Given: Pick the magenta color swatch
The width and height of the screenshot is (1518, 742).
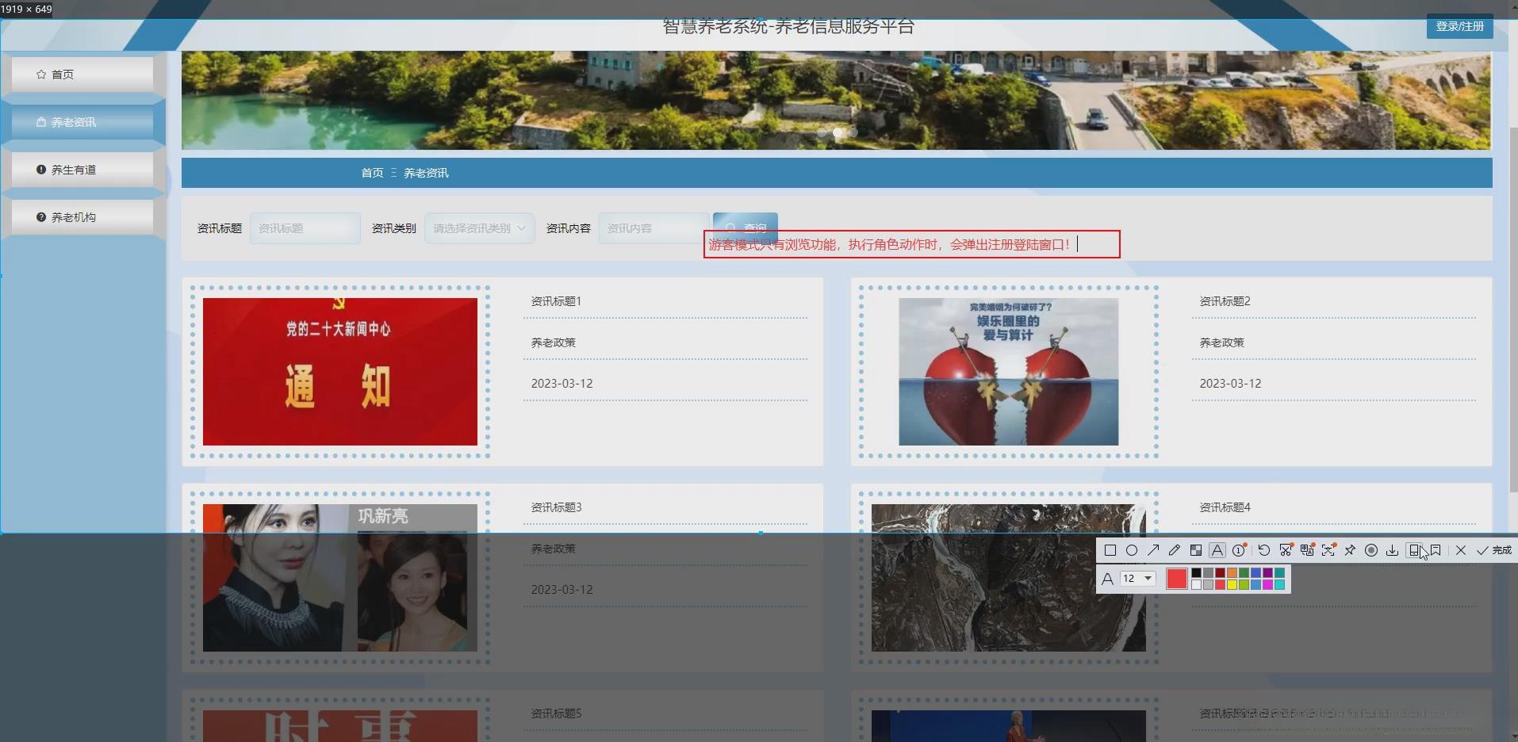Looking at the screenshot, I should 1267,585.
